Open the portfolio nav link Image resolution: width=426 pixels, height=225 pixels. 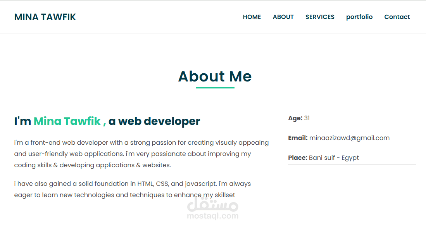coord(359,17)
